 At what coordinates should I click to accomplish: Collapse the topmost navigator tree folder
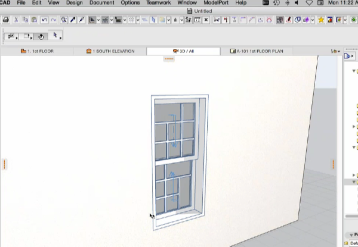(354, 71)
